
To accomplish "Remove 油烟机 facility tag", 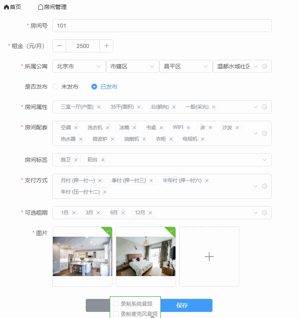I will pos(144,139).
